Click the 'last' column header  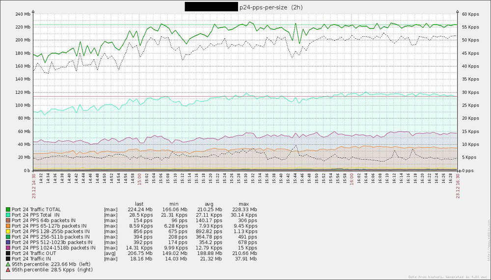pyautogui.click(x=139, y=204)
